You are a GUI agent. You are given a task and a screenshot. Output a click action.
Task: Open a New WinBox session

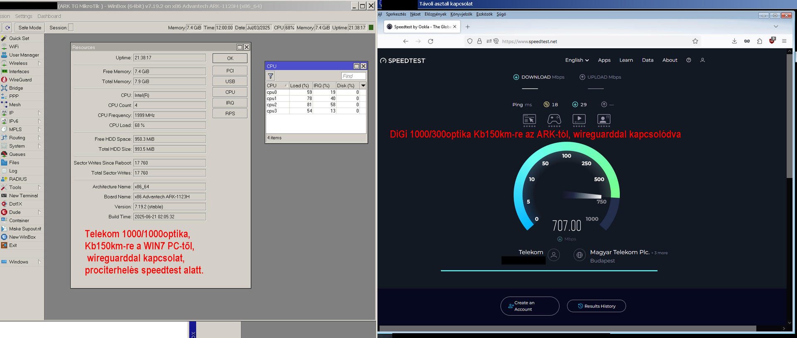tap(22, 237)
